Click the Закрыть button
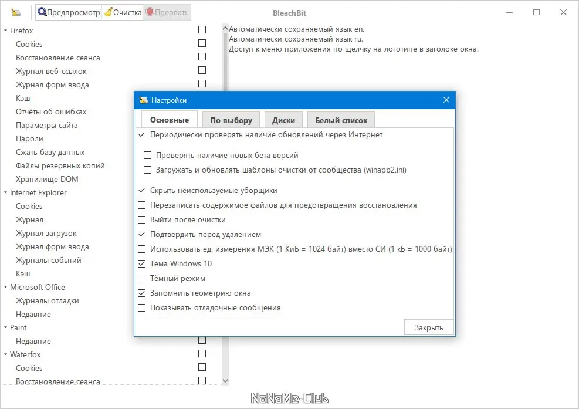Viewport: 579px width, 409px height. coord(429,327)
